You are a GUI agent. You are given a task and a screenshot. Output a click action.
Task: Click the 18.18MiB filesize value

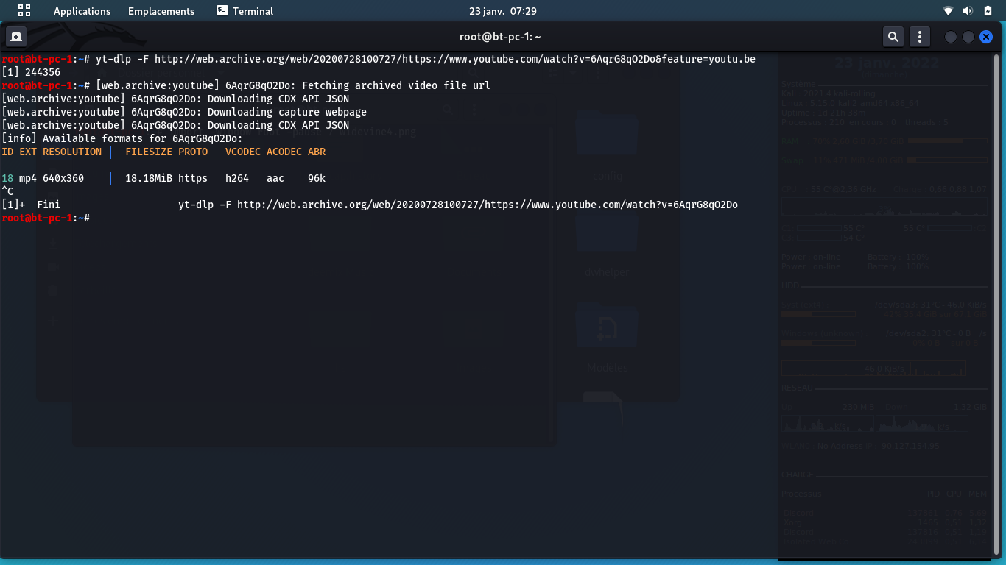[x=149, y=178]
